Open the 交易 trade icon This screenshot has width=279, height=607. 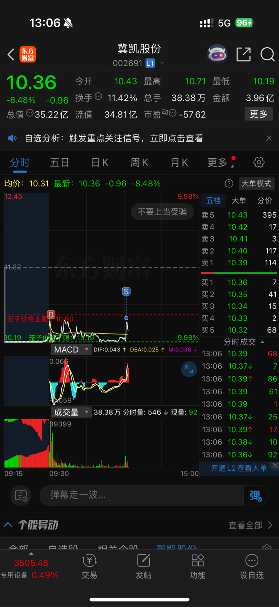89,566
